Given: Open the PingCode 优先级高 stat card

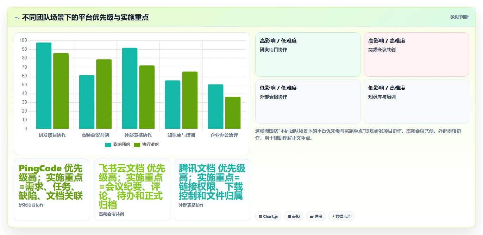Looking at the screenshot, I should pos(52,190).
